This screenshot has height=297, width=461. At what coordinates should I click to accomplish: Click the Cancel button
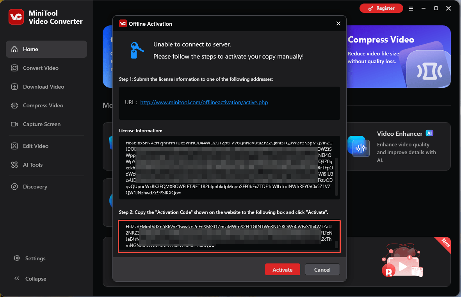click(x=322, y=269)
